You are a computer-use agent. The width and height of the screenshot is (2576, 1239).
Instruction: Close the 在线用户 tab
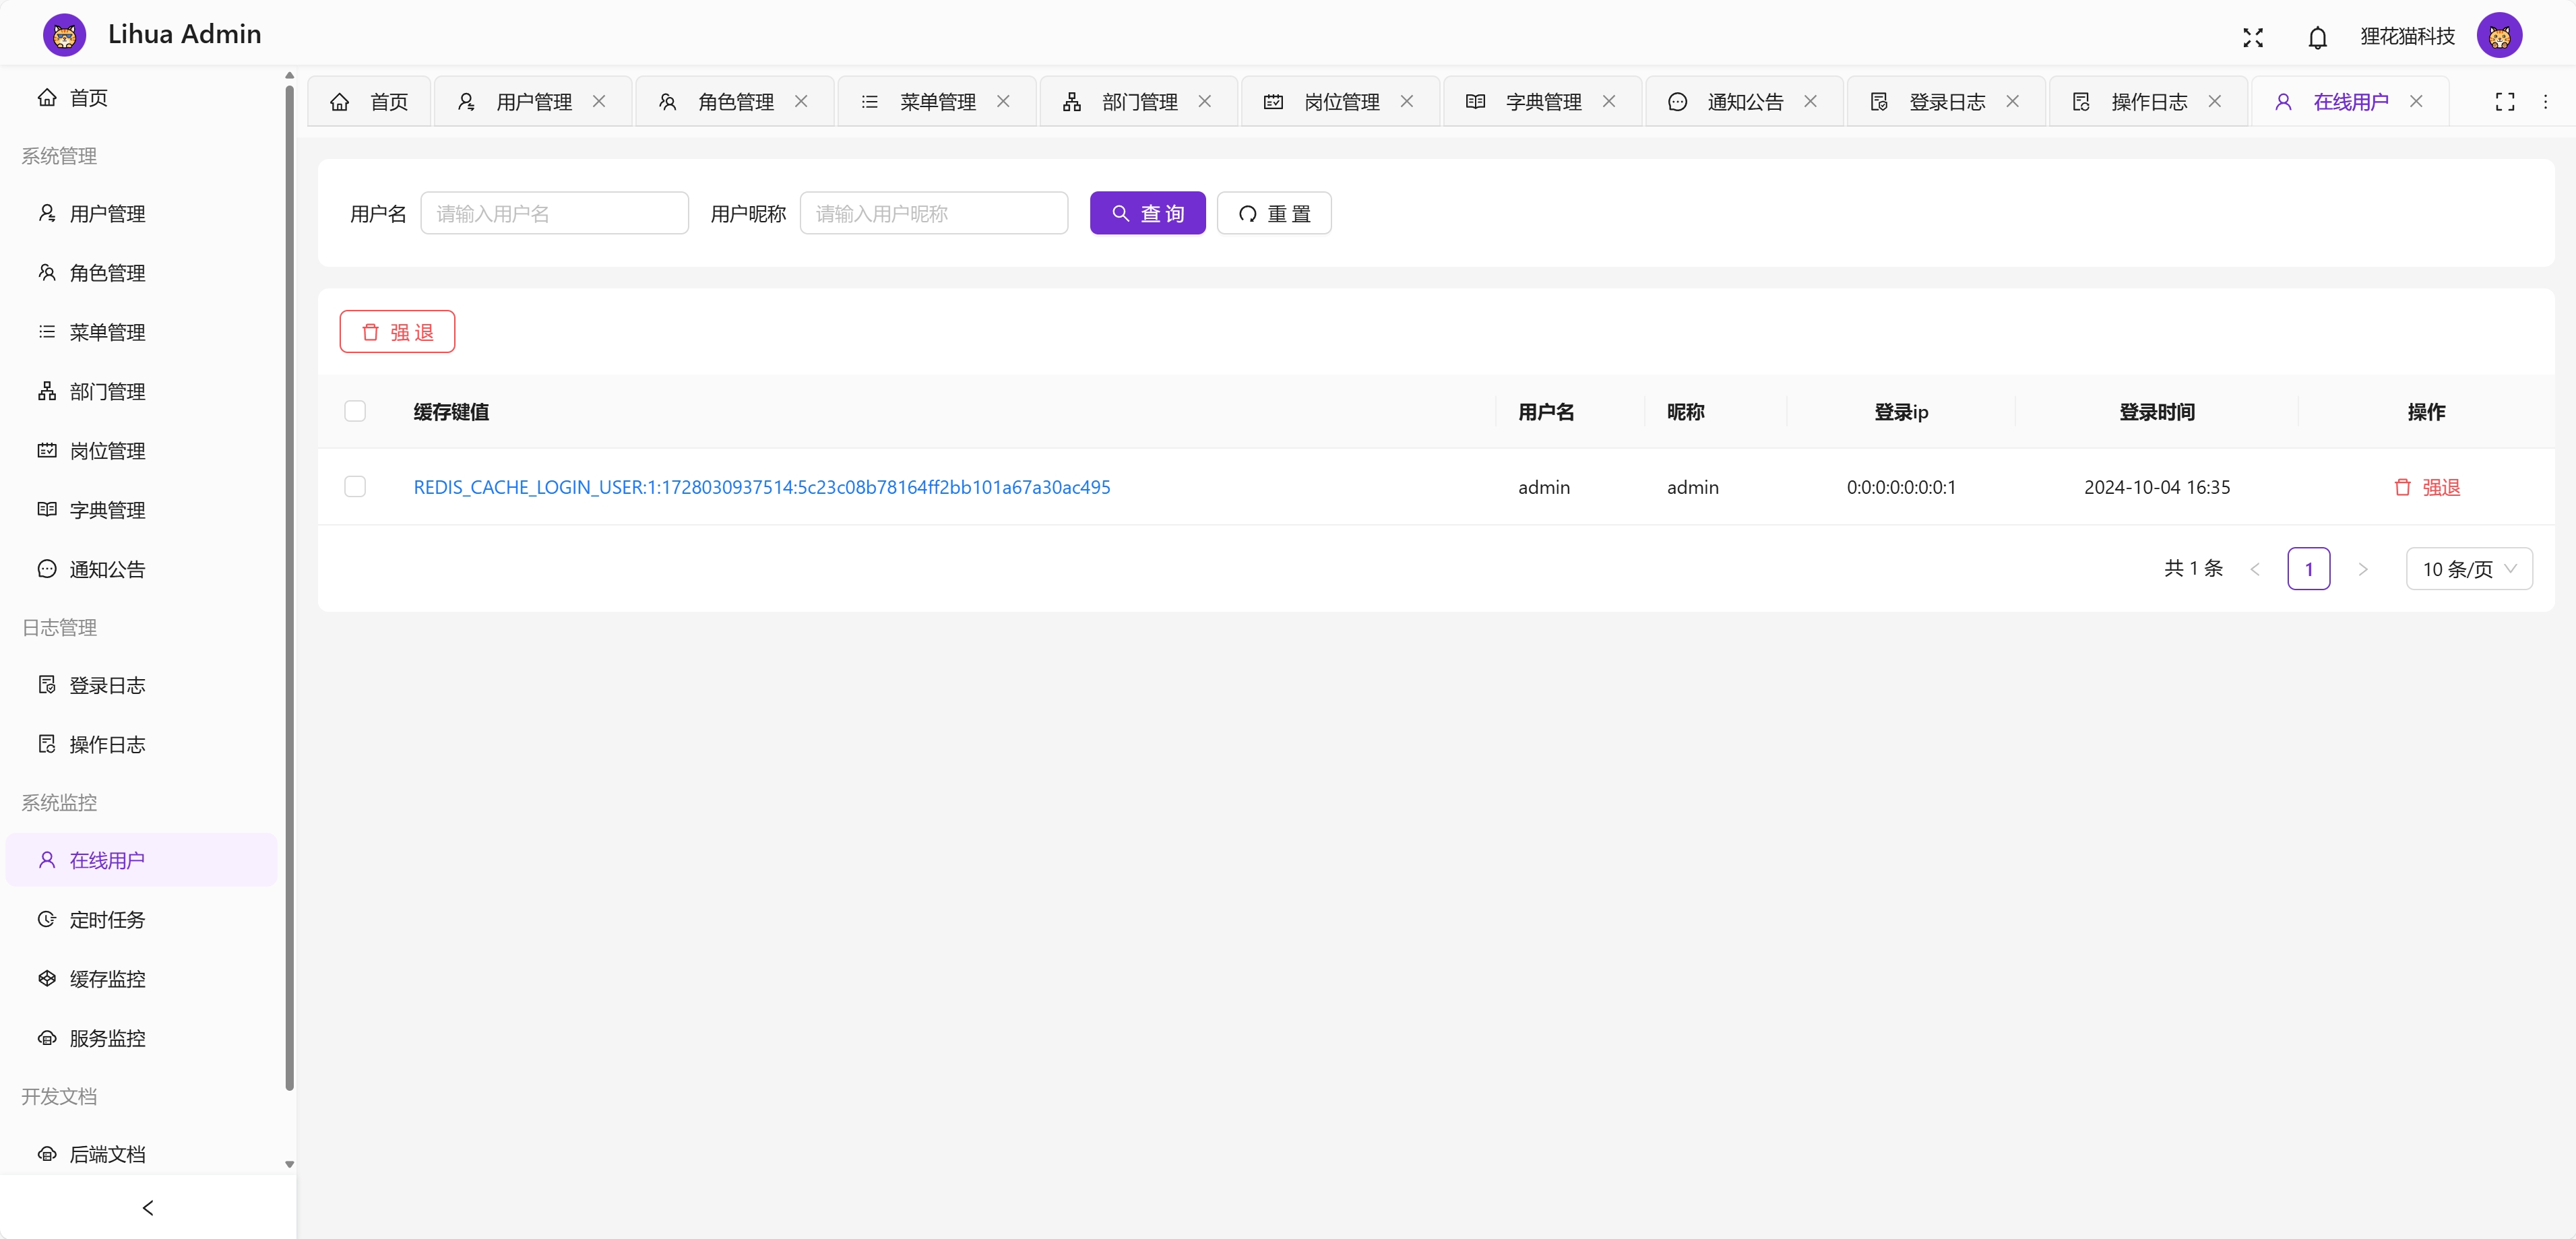click(x=2416, y=101)
